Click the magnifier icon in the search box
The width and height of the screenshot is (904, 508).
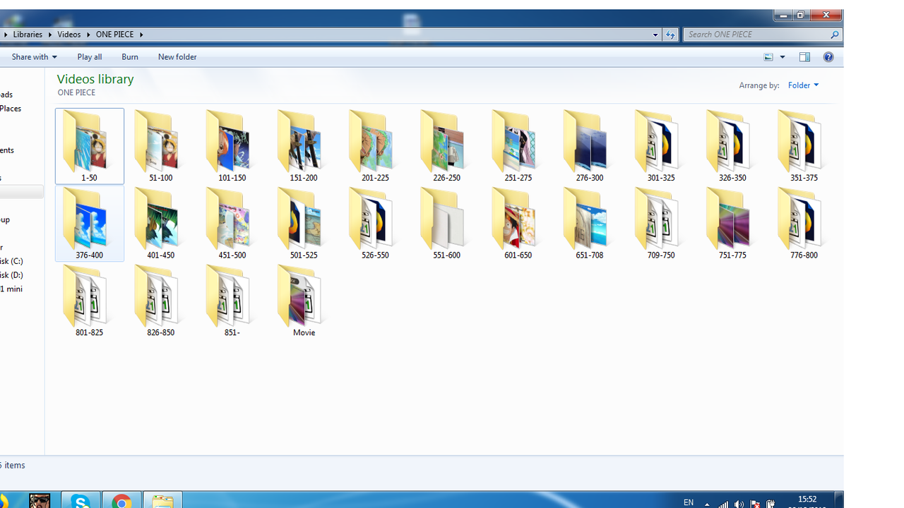pos(835,35)
